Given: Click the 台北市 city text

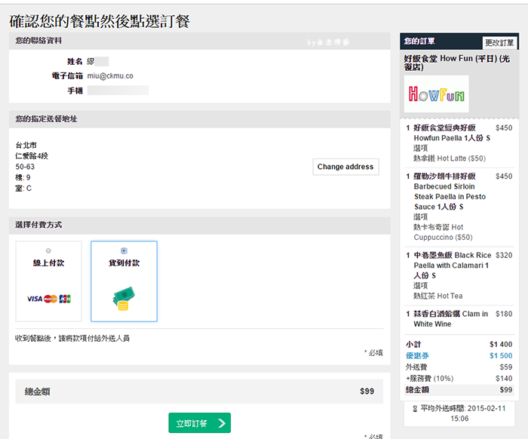Looking at the screenshot, I should pos(26,145).
